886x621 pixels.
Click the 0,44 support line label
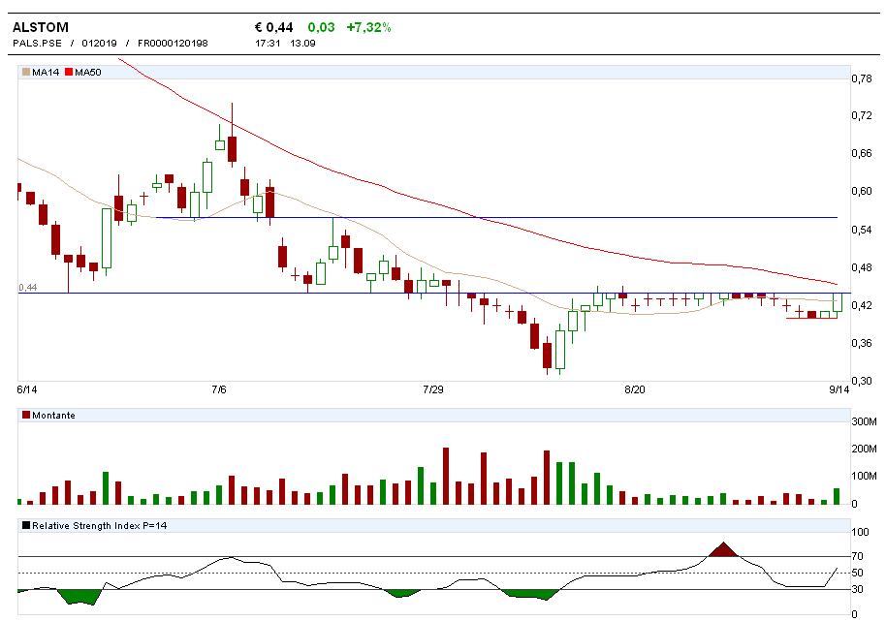tap(28, 288)
